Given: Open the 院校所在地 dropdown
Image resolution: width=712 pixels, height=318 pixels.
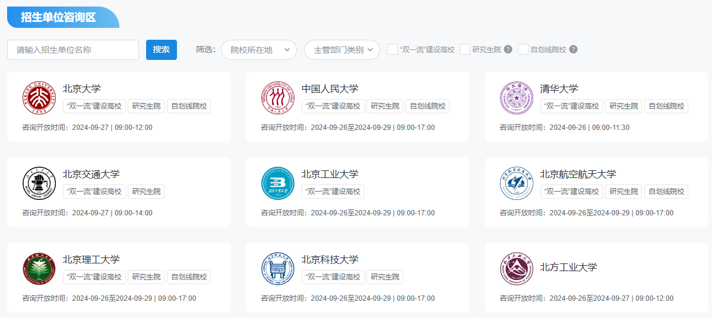Looking at the screenshot, I should (x=259, y=50).
